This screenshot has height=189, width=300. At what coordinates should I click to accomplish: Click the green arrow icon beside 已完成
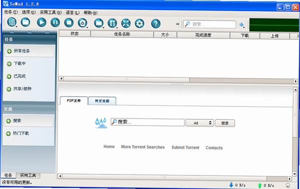(x=9, y=76)
